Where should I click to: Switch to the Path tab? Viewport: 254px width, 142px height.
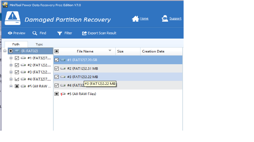click(16, 44)
